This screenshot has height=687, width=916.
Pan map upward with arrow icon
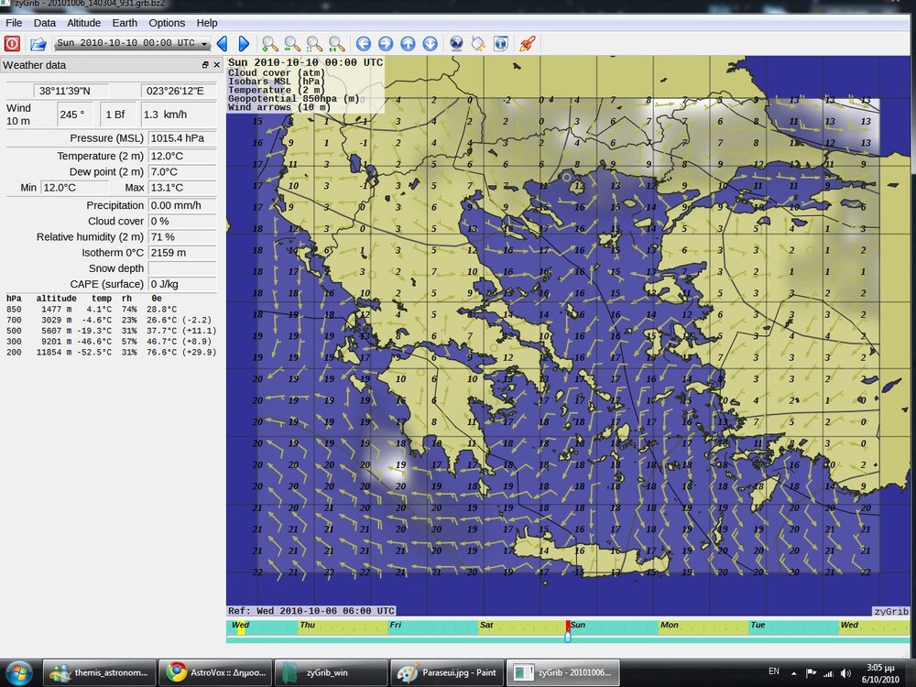coord(408,43)
